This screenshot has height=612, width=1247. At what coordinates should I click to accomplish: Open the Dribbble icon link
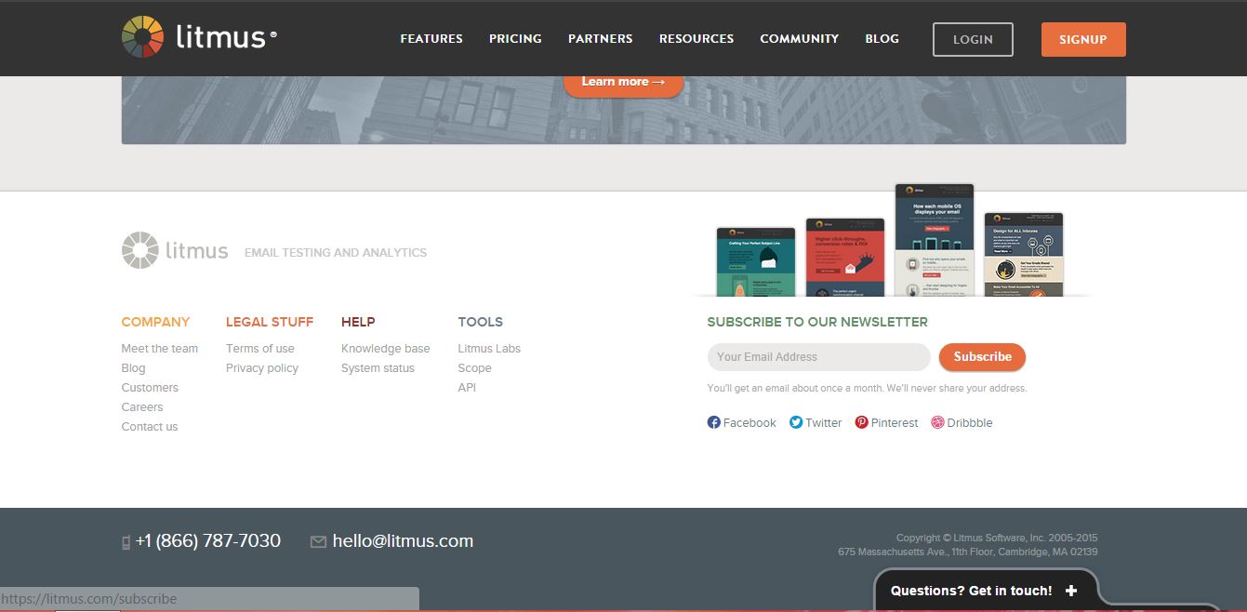point(937,422)
